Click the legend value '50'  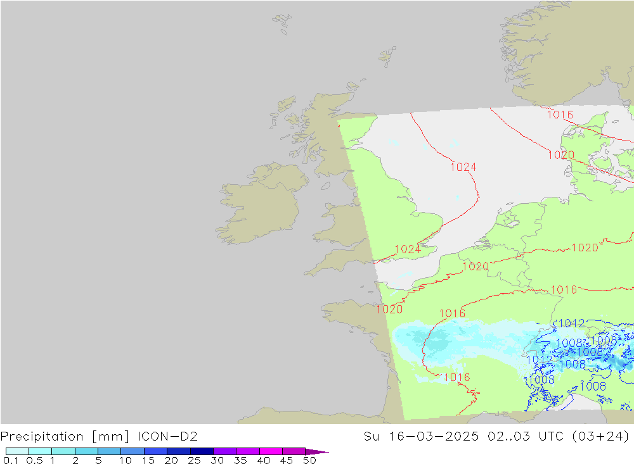[309, 460]
